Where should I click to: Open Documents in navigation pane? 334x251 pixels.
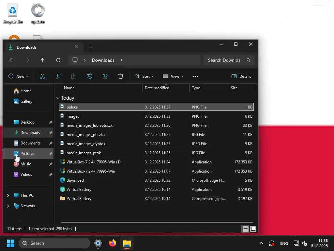pos(28,143)
